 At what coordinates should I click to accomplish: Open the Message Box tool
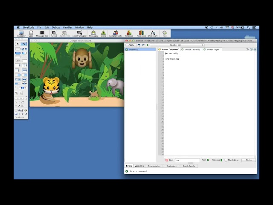tap(42, 33)
